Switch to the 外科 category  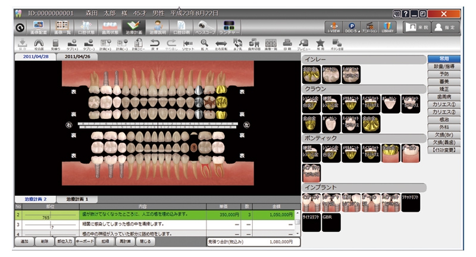pos(443,126)
